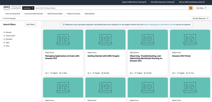Open Prepare for Exams menu
The width and height of the screenshot is (212, 102).
coord(73,14)
